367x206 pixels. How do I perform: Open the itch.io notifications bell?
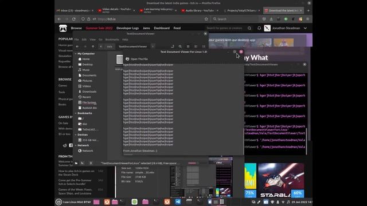pyautogui.click(x=259, y=28)
